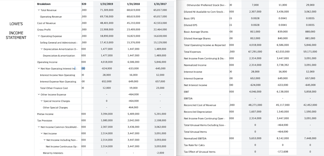This screenshot has width=324, height=156.
Task: Collapse the Net Income row chevron
Action: 41,134
